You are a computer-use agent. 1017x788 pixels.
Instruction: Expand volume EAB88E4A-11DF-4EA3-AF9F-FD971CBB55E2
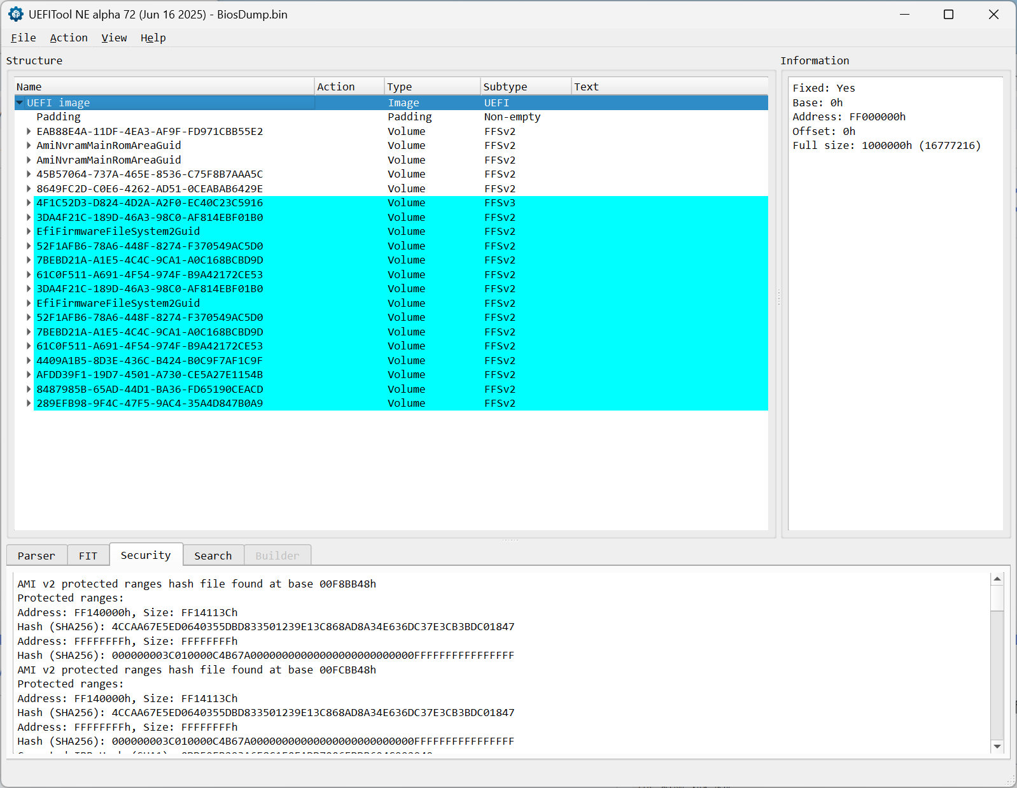[29, 131]
